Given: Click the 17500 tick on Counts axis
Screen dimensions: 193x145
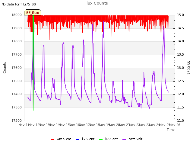Looking at the screenshot, I should point(17,81).
